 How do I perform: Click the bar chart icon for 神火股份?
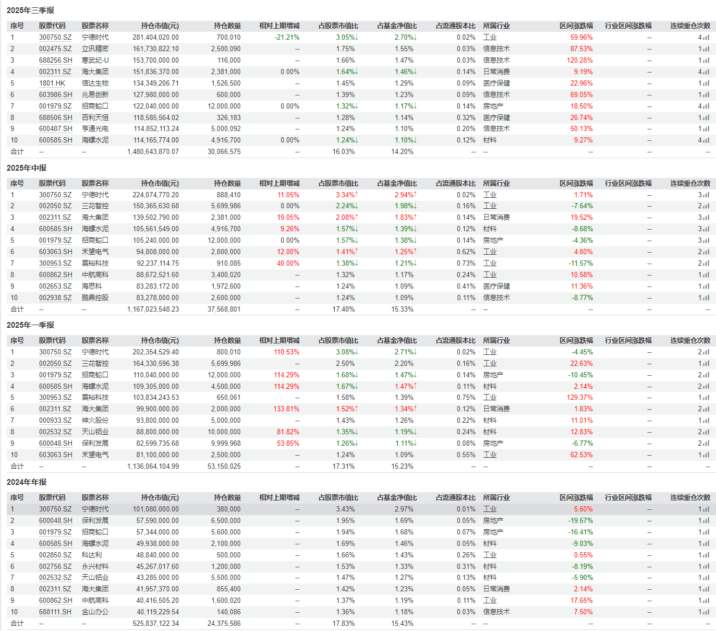[706, 421]
